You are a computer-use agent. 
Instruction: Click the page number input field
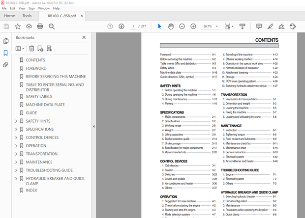click(x=133, y=27)
